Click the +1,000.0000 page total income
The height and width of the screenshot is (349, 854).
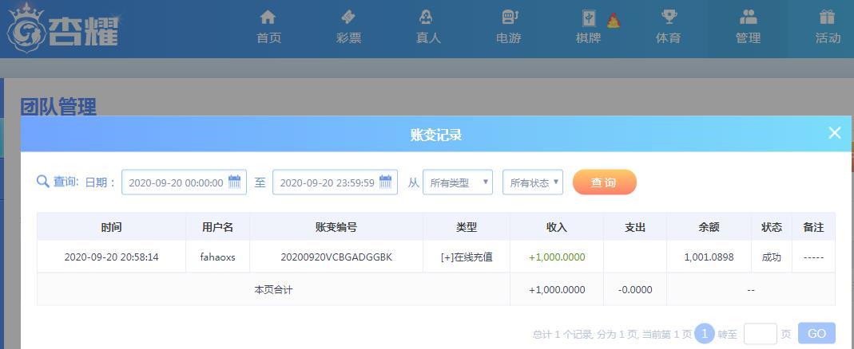557,290
